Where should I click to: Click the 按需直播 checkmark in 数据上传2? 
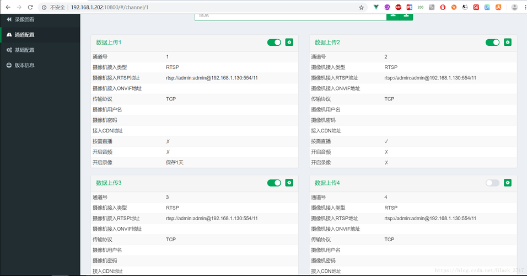click(386, 141)
